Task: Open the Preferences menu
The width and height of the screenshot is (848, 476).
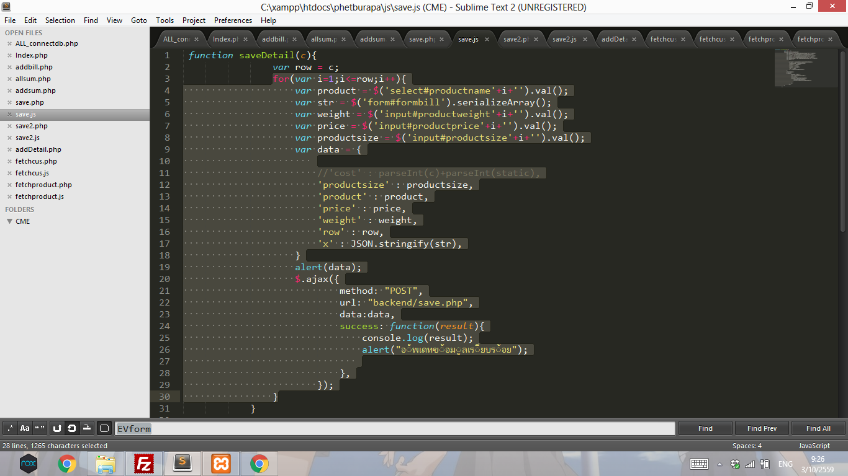Action: tap(233, 20)
